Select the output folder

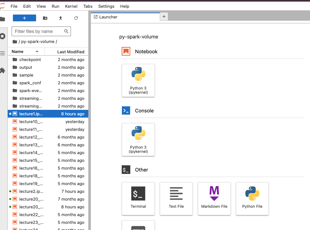[48, 68]
